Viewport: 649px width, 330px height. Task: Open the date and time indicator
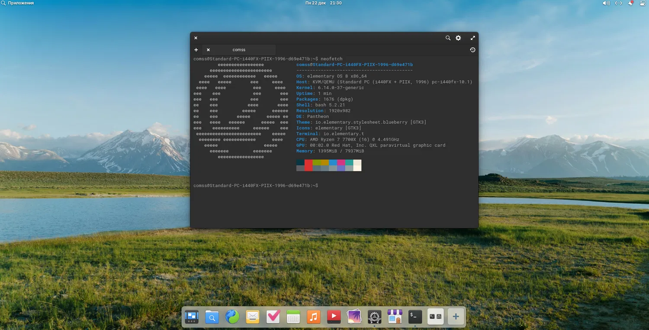coord(324,3)
